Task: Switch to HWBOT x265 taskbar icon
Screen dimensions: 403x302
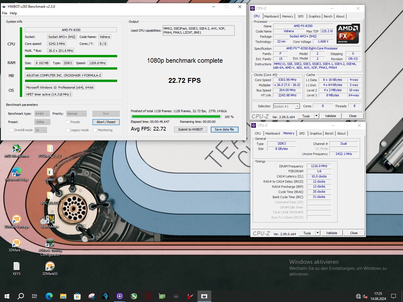Action: coord(204,296)
